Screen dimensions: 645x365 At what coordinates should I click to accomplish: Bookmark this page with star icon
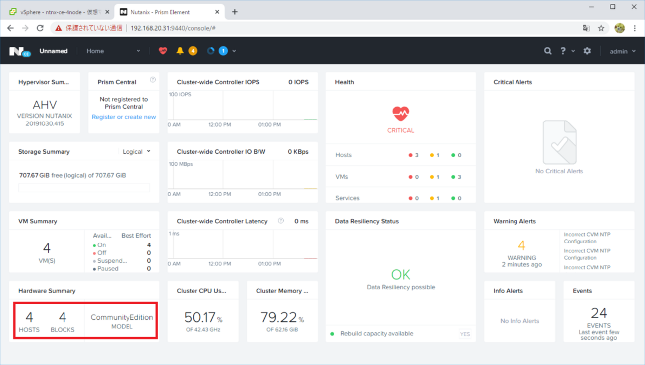coord(601,28)
